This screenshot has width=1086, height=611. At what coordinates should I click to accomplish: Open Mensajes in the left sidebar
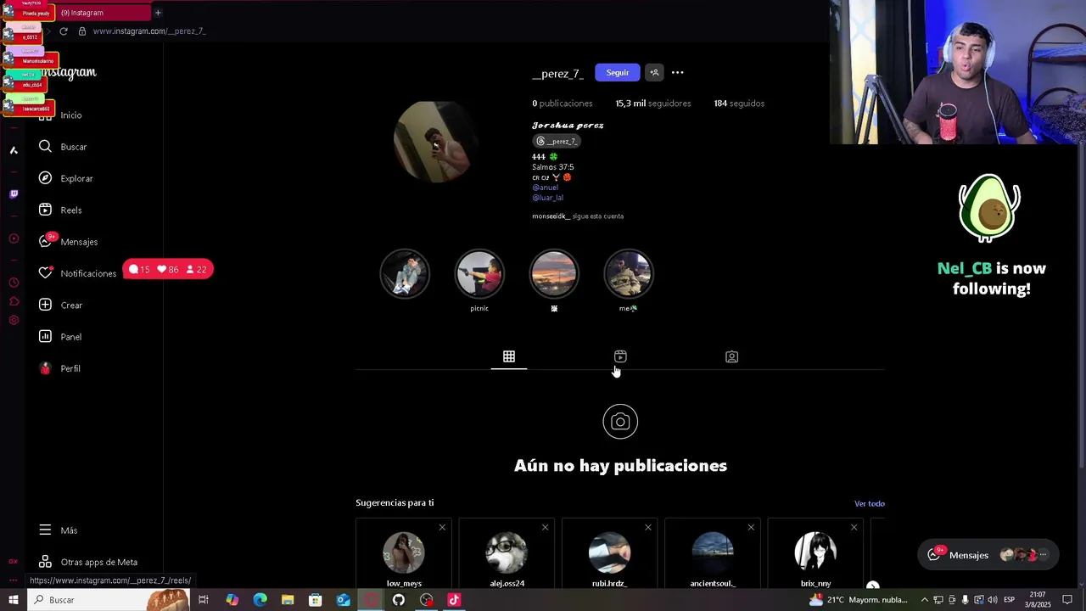coord(68,242)
